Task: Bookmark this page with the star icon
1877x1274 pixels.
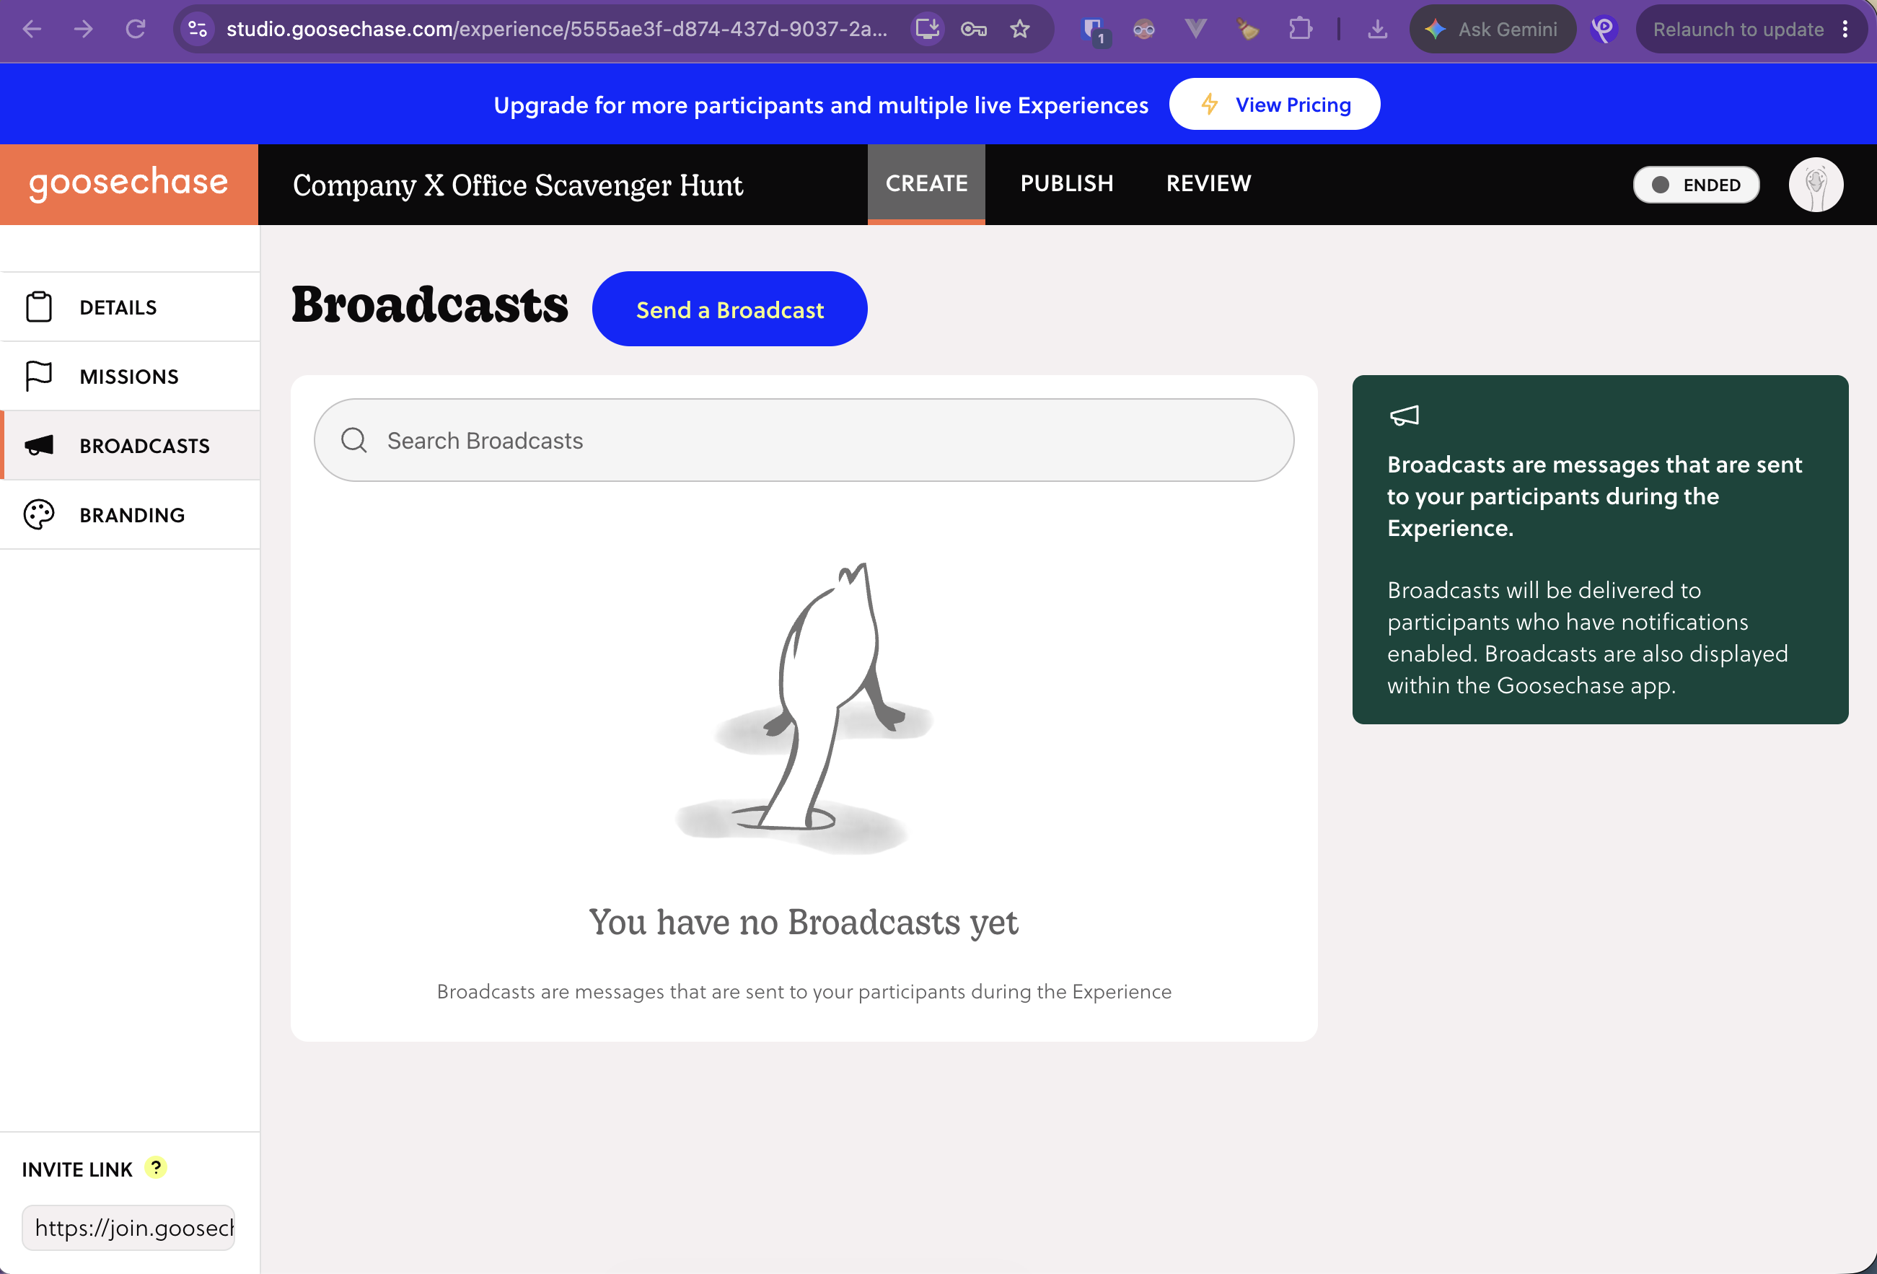Action: (1020, 29)
